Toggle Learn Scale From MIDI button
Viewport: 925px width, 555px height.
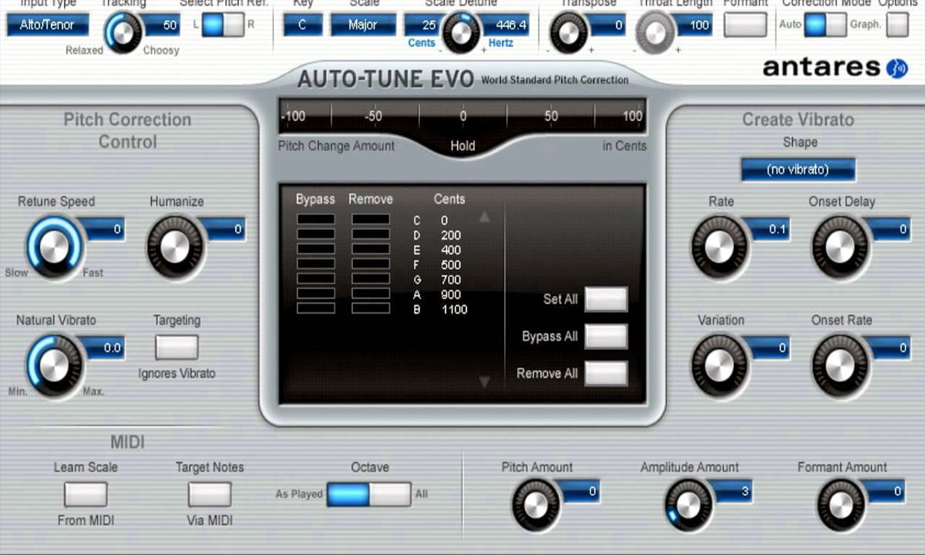pos(86,494)
